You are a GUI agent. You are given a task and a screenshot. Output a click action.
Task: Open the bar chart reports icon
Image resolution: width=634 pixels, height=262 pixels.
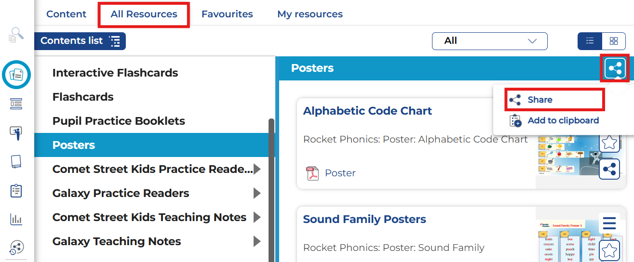[x=16, y=219]
